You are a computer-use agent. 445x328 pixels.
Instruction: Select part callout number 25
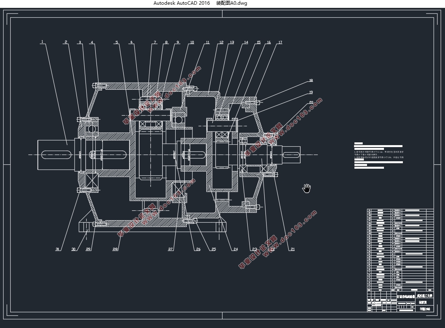[x=213, y=249]
